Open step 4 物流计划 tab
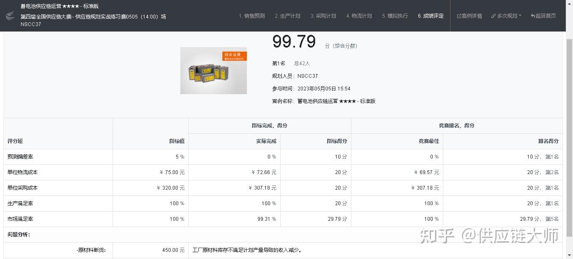The height and width of the screenshot is (259, 573). coord(359,16)
